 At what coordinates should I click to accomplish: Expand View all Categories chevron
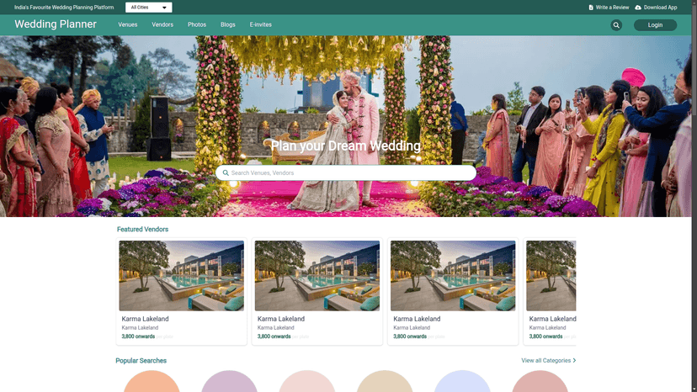(574, 361)
